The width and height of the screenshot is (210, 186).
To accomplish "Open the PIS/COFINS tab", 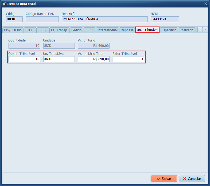I will (x=13, y=30).
